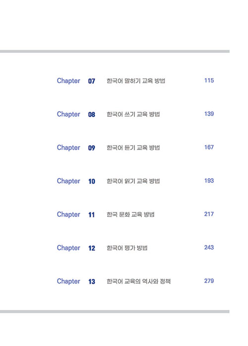
Task: Select the chapter number 07
Action: [x=91, y=81]
